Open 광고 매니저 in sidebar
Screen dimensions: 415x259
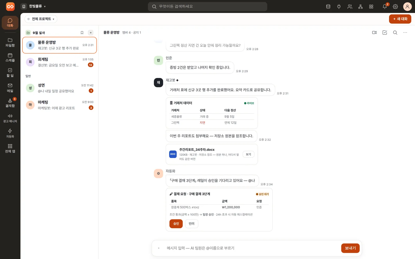click(x=10, y=118)
